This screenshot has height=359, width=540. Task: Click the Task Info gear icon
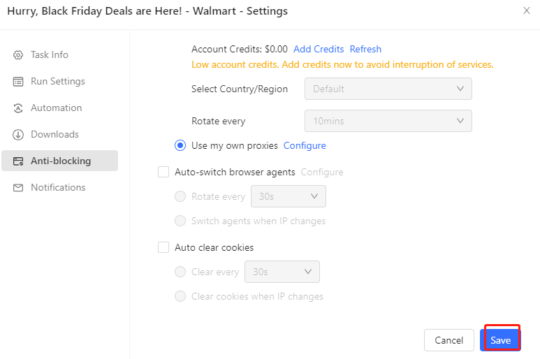click(18, 55)
